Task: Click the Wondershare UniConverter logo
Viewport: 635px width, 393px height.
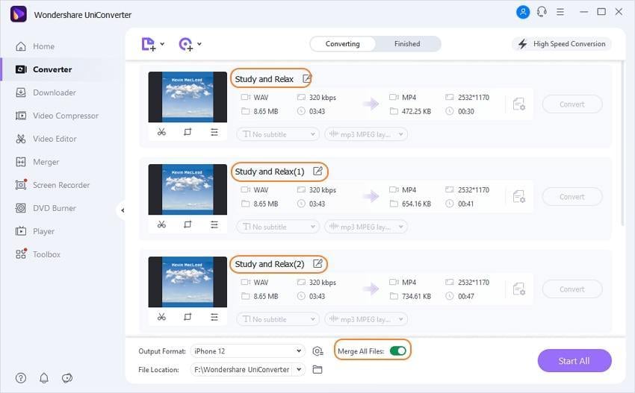Action: [x=19, y=14]
